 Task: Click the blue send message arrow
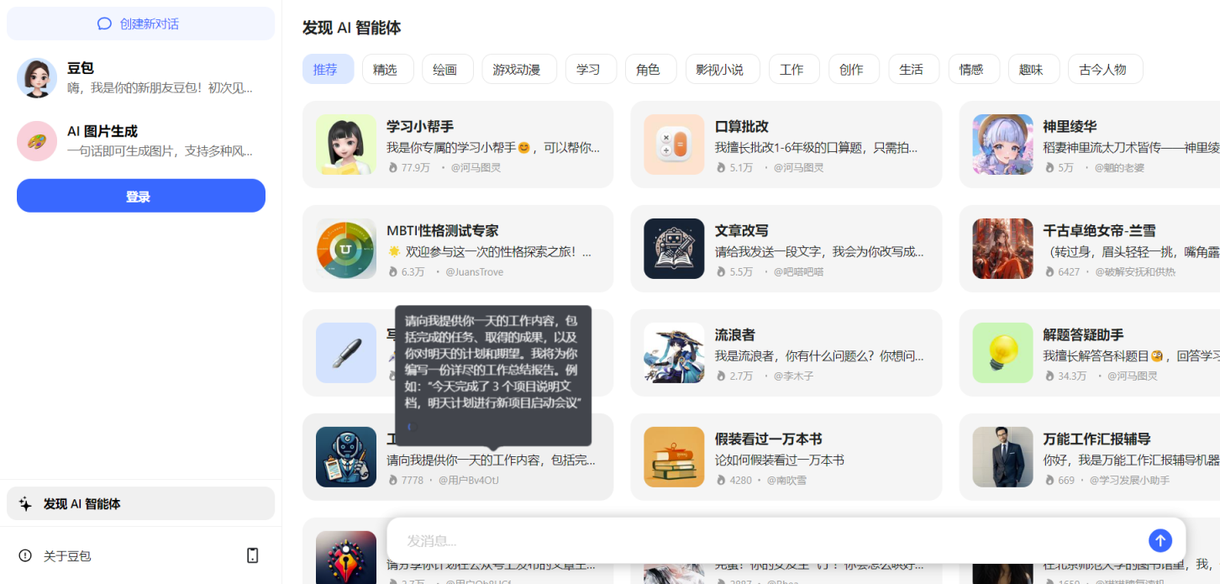[x=1160, y=540]
